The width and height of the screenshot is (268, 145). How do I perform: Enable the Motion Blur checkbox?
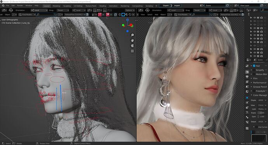(254, 74)
